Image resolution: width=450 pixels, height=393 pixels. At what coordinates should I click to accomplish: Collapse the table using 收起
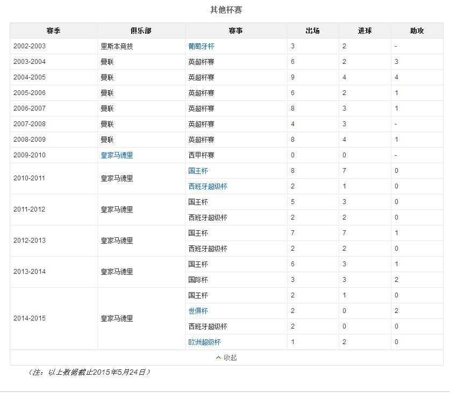[230, 357]
